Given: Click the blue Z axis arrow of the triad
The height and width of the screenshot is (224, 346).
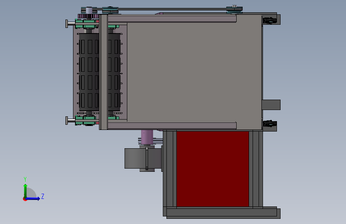Looking at the screenshot, I should [33, 198].
